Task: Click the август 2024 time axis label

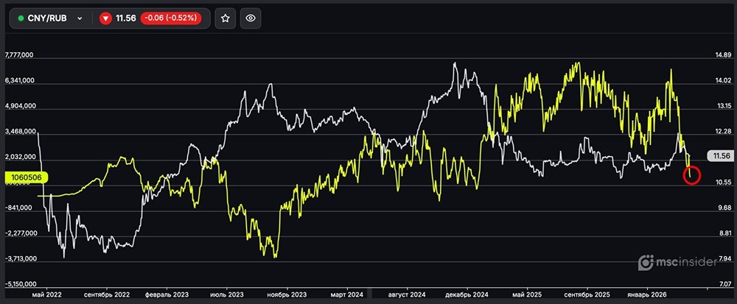Action: point(407,294)
